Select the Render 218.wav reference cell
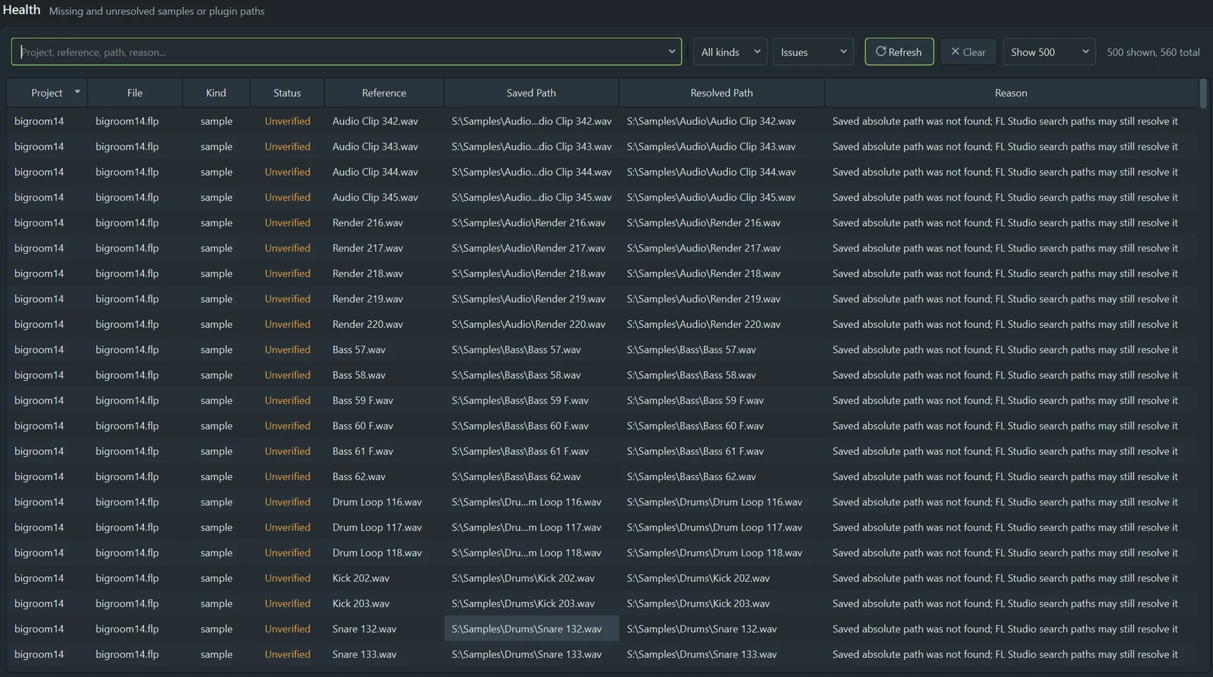 tap(384, 274)
